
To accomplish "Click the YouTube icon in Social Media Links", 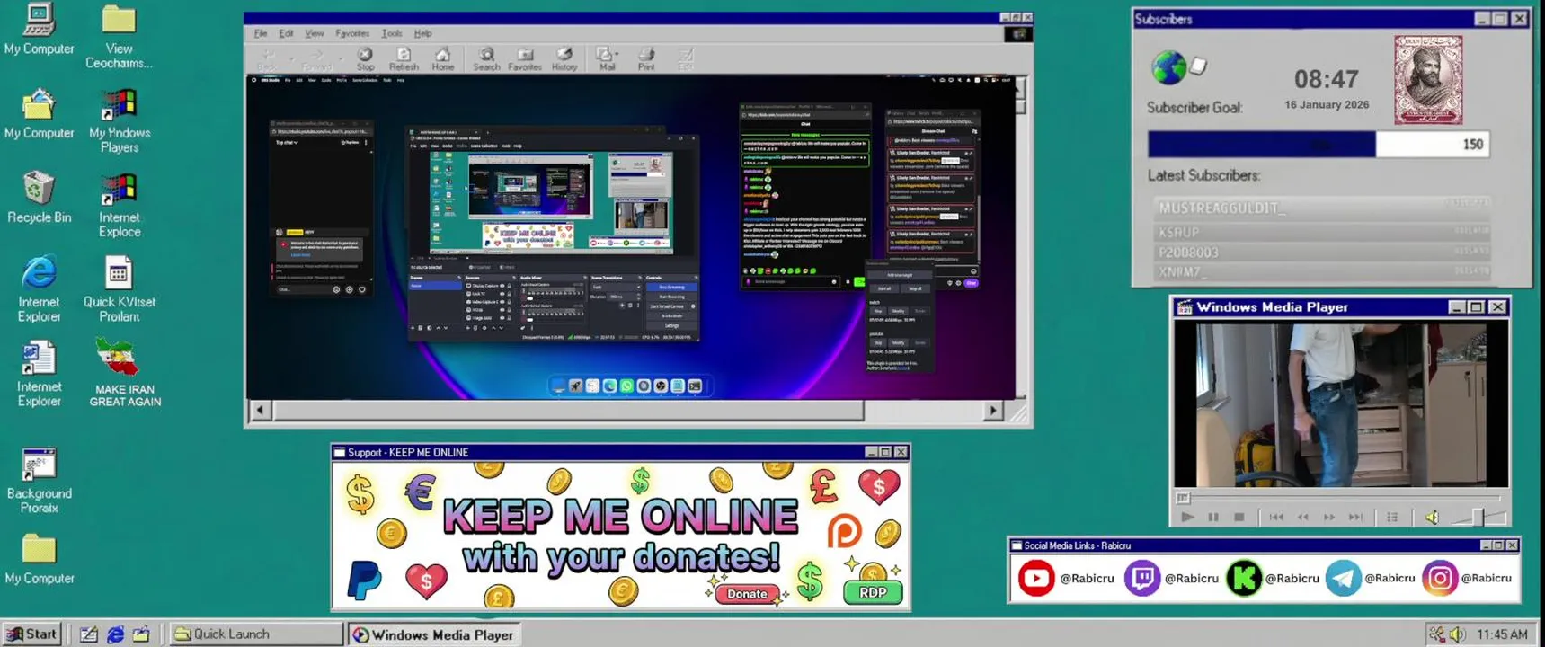I will tap(1035, 578).
